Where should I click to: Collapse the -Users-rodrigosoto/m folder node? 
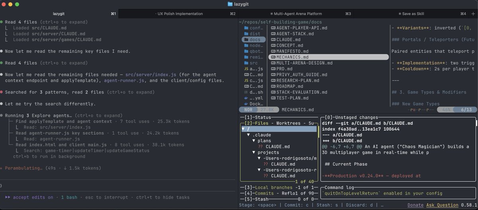tap(259, 158)
